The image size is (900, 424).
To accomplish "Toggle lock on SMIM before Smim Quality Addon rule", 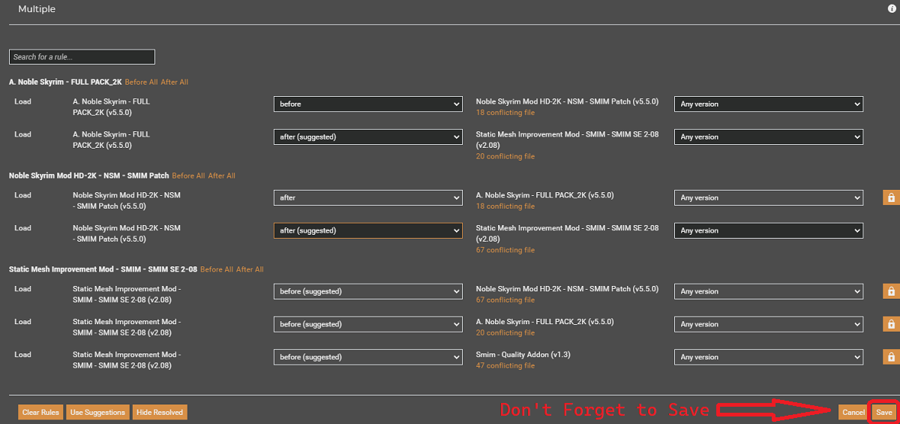I will pyautogui.click(x=891, y=357).
